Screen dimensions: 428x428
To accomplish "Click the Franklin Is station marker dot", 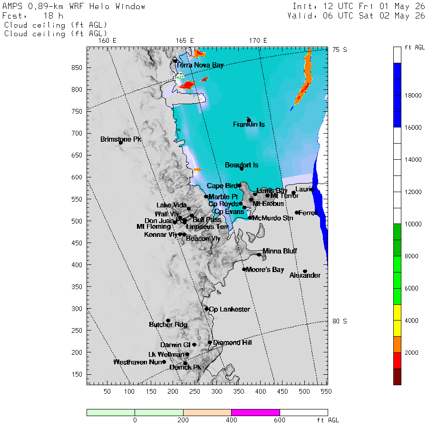I will point(249,120).
